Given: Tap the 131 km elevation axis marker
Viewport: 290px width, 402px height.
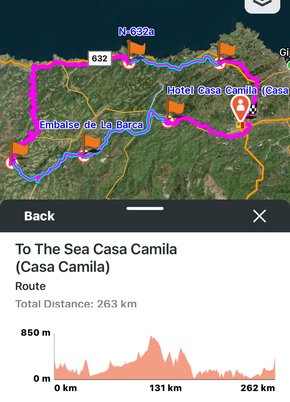Looking at the screenshot, I should coord(165,388).
